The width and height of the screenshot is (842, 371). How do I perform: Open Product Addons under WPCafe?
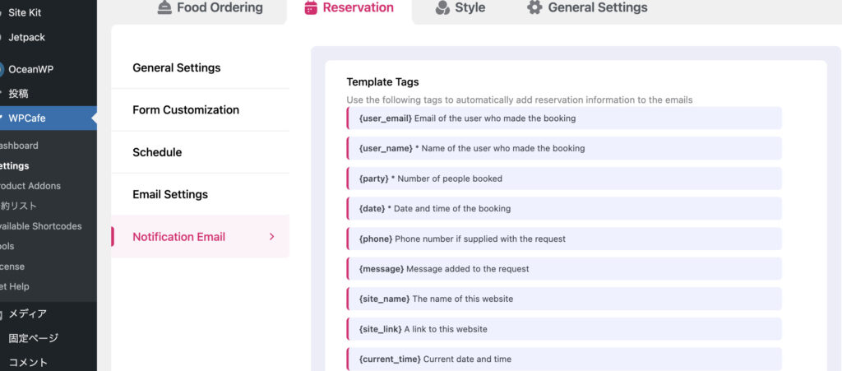30,186
